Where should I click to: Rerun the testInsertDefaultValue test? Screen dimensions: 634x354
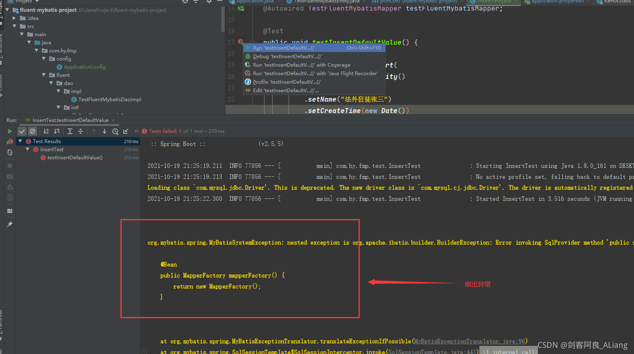[x=10, y=131]
